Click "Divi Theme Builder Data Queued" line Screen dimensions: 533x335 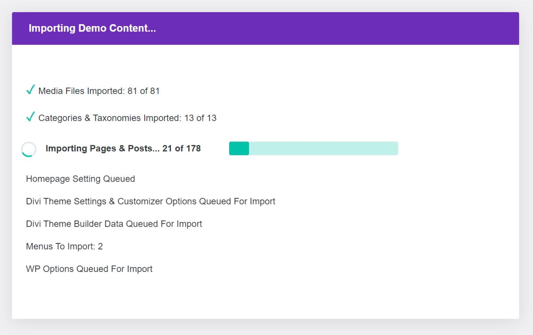(114, 224)
